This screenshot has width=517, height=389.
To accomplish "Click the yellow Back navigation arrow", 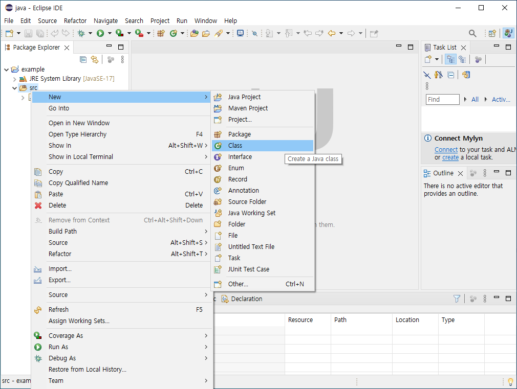I will tap(332, 33).
